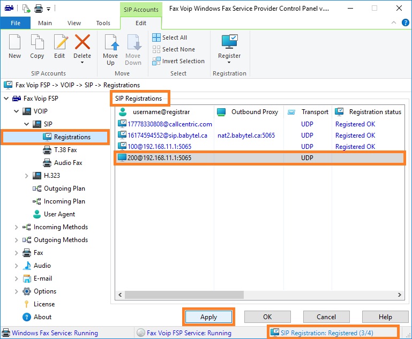The width and height of the screenshot is (412, 339).
Task: Open the File menu tab
Action: click(16, 23)
